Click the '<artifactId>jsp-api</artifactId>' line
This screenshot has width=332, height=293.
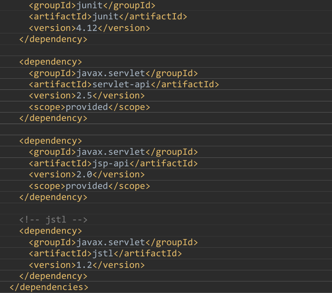113,163
